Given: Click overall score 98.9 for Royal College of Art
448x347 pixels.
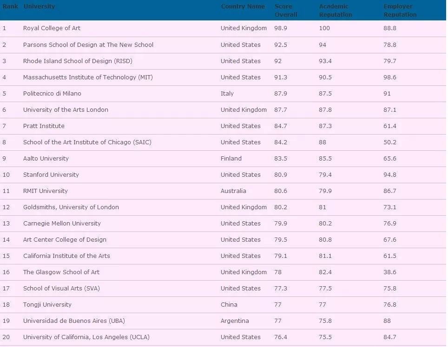Looking at the screenshot, I should 281,28.
